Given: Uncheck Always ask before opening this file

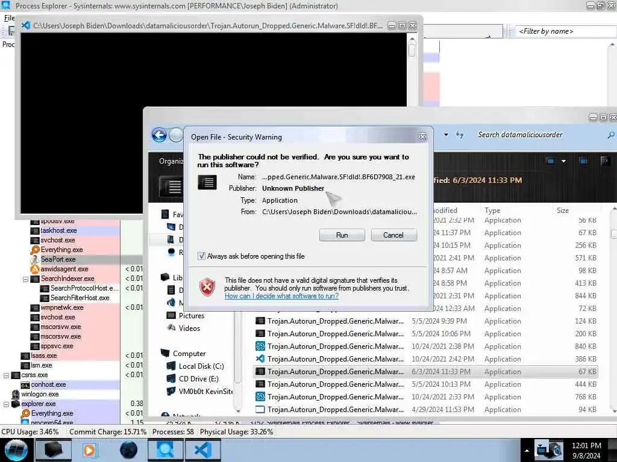Looking at the screenshot, I should click(x=201, y=256).
